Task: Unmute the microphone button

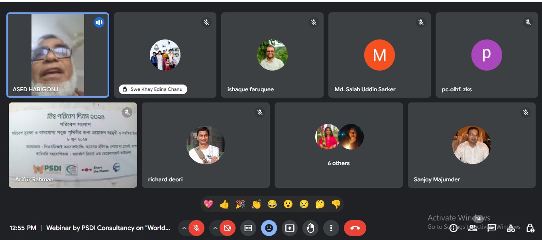Action: coord(196,228)
